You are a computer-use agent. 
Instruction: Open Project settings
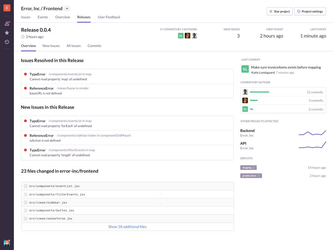310,11
